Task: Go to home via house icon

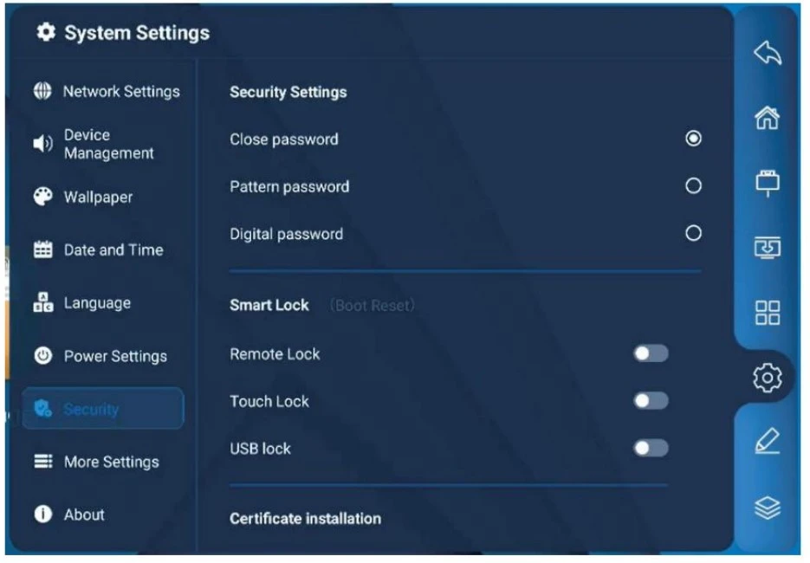Action: point(768,118)
